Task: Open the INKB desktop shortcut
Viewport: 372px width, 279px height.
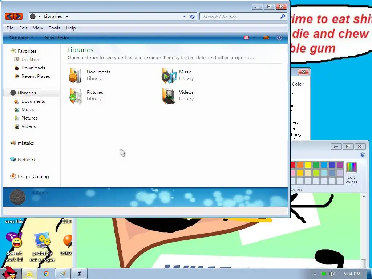Action: (67, 246)
